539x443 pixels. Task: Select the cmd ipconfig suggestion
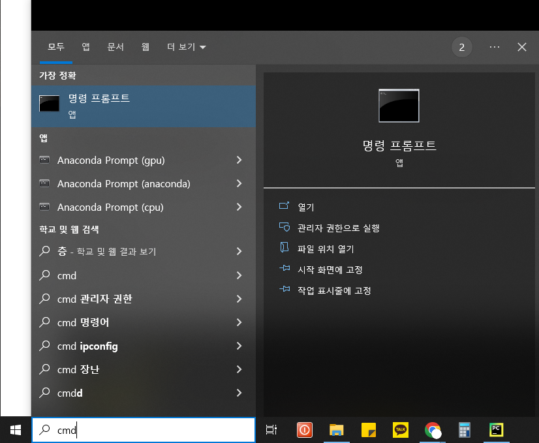[144, 346]
